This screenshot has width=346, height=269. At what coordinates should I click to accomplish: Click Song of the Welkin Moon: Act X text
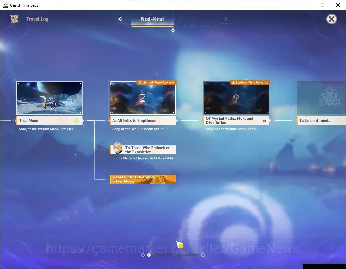pos(231,129)
